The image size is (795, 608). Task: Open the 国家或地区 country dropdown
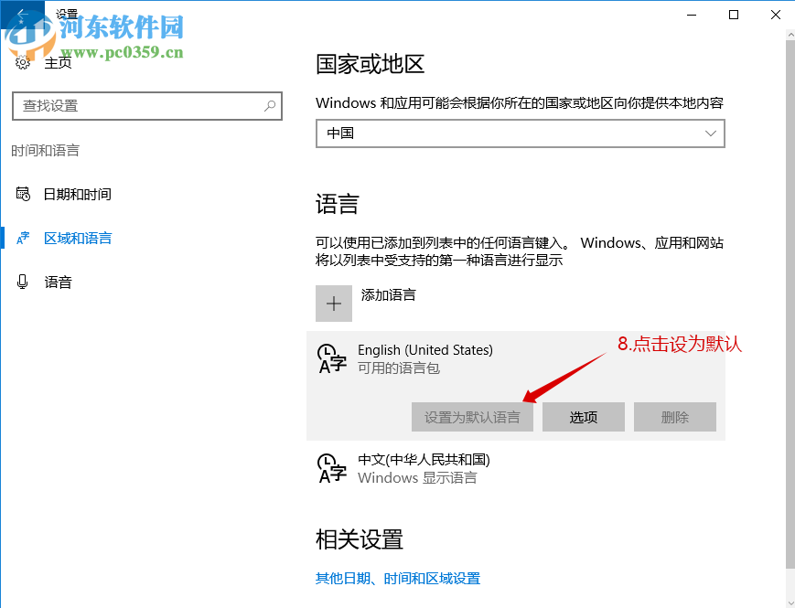point(520,133)
